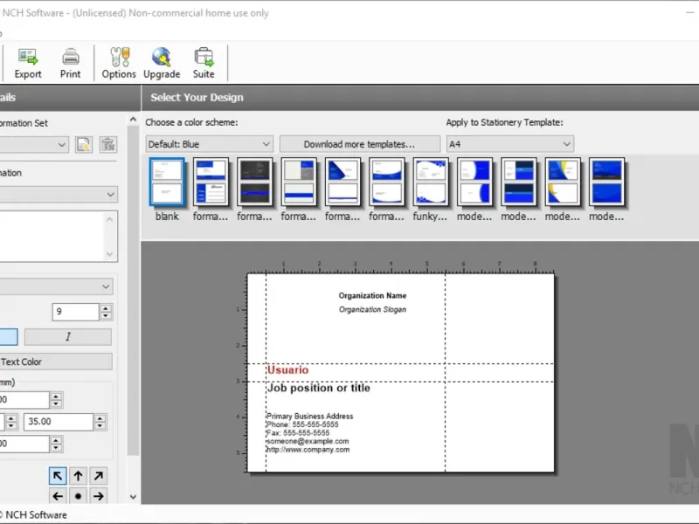Align text to top-left arrow
Screen dimensions: 699x524
(58, 476)
